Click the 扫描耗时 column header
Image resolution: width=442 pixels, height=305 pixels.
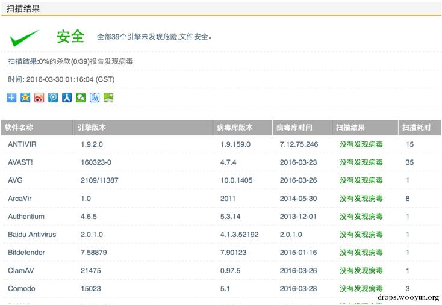coord(420,128)
